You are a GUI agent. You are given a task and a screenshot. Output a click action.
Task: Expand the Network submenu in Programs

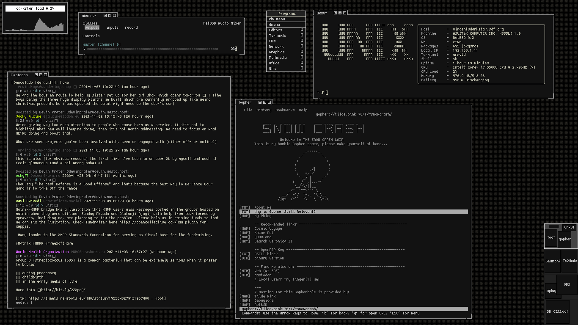pyautogui.click(x=286, y=47)
